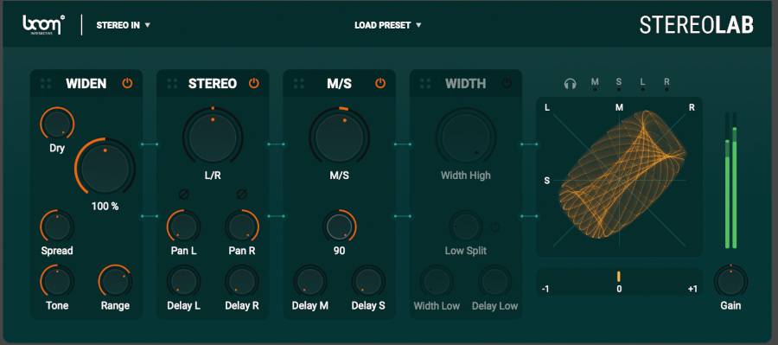Solo the L channel monitor
The height and width of the screenshot is (345, 778).
tap(642, 84)
